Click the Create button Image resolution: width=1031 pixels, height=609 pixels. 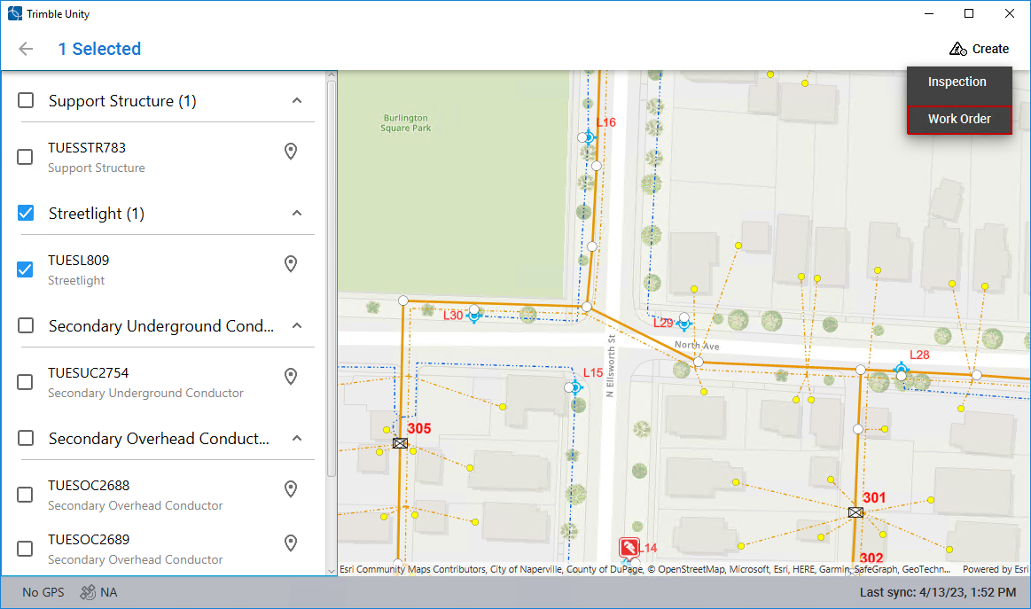pos(979,49)
